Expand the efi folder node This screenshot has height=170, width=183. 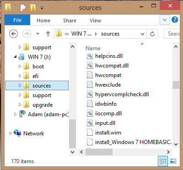(x=20, y=76)
